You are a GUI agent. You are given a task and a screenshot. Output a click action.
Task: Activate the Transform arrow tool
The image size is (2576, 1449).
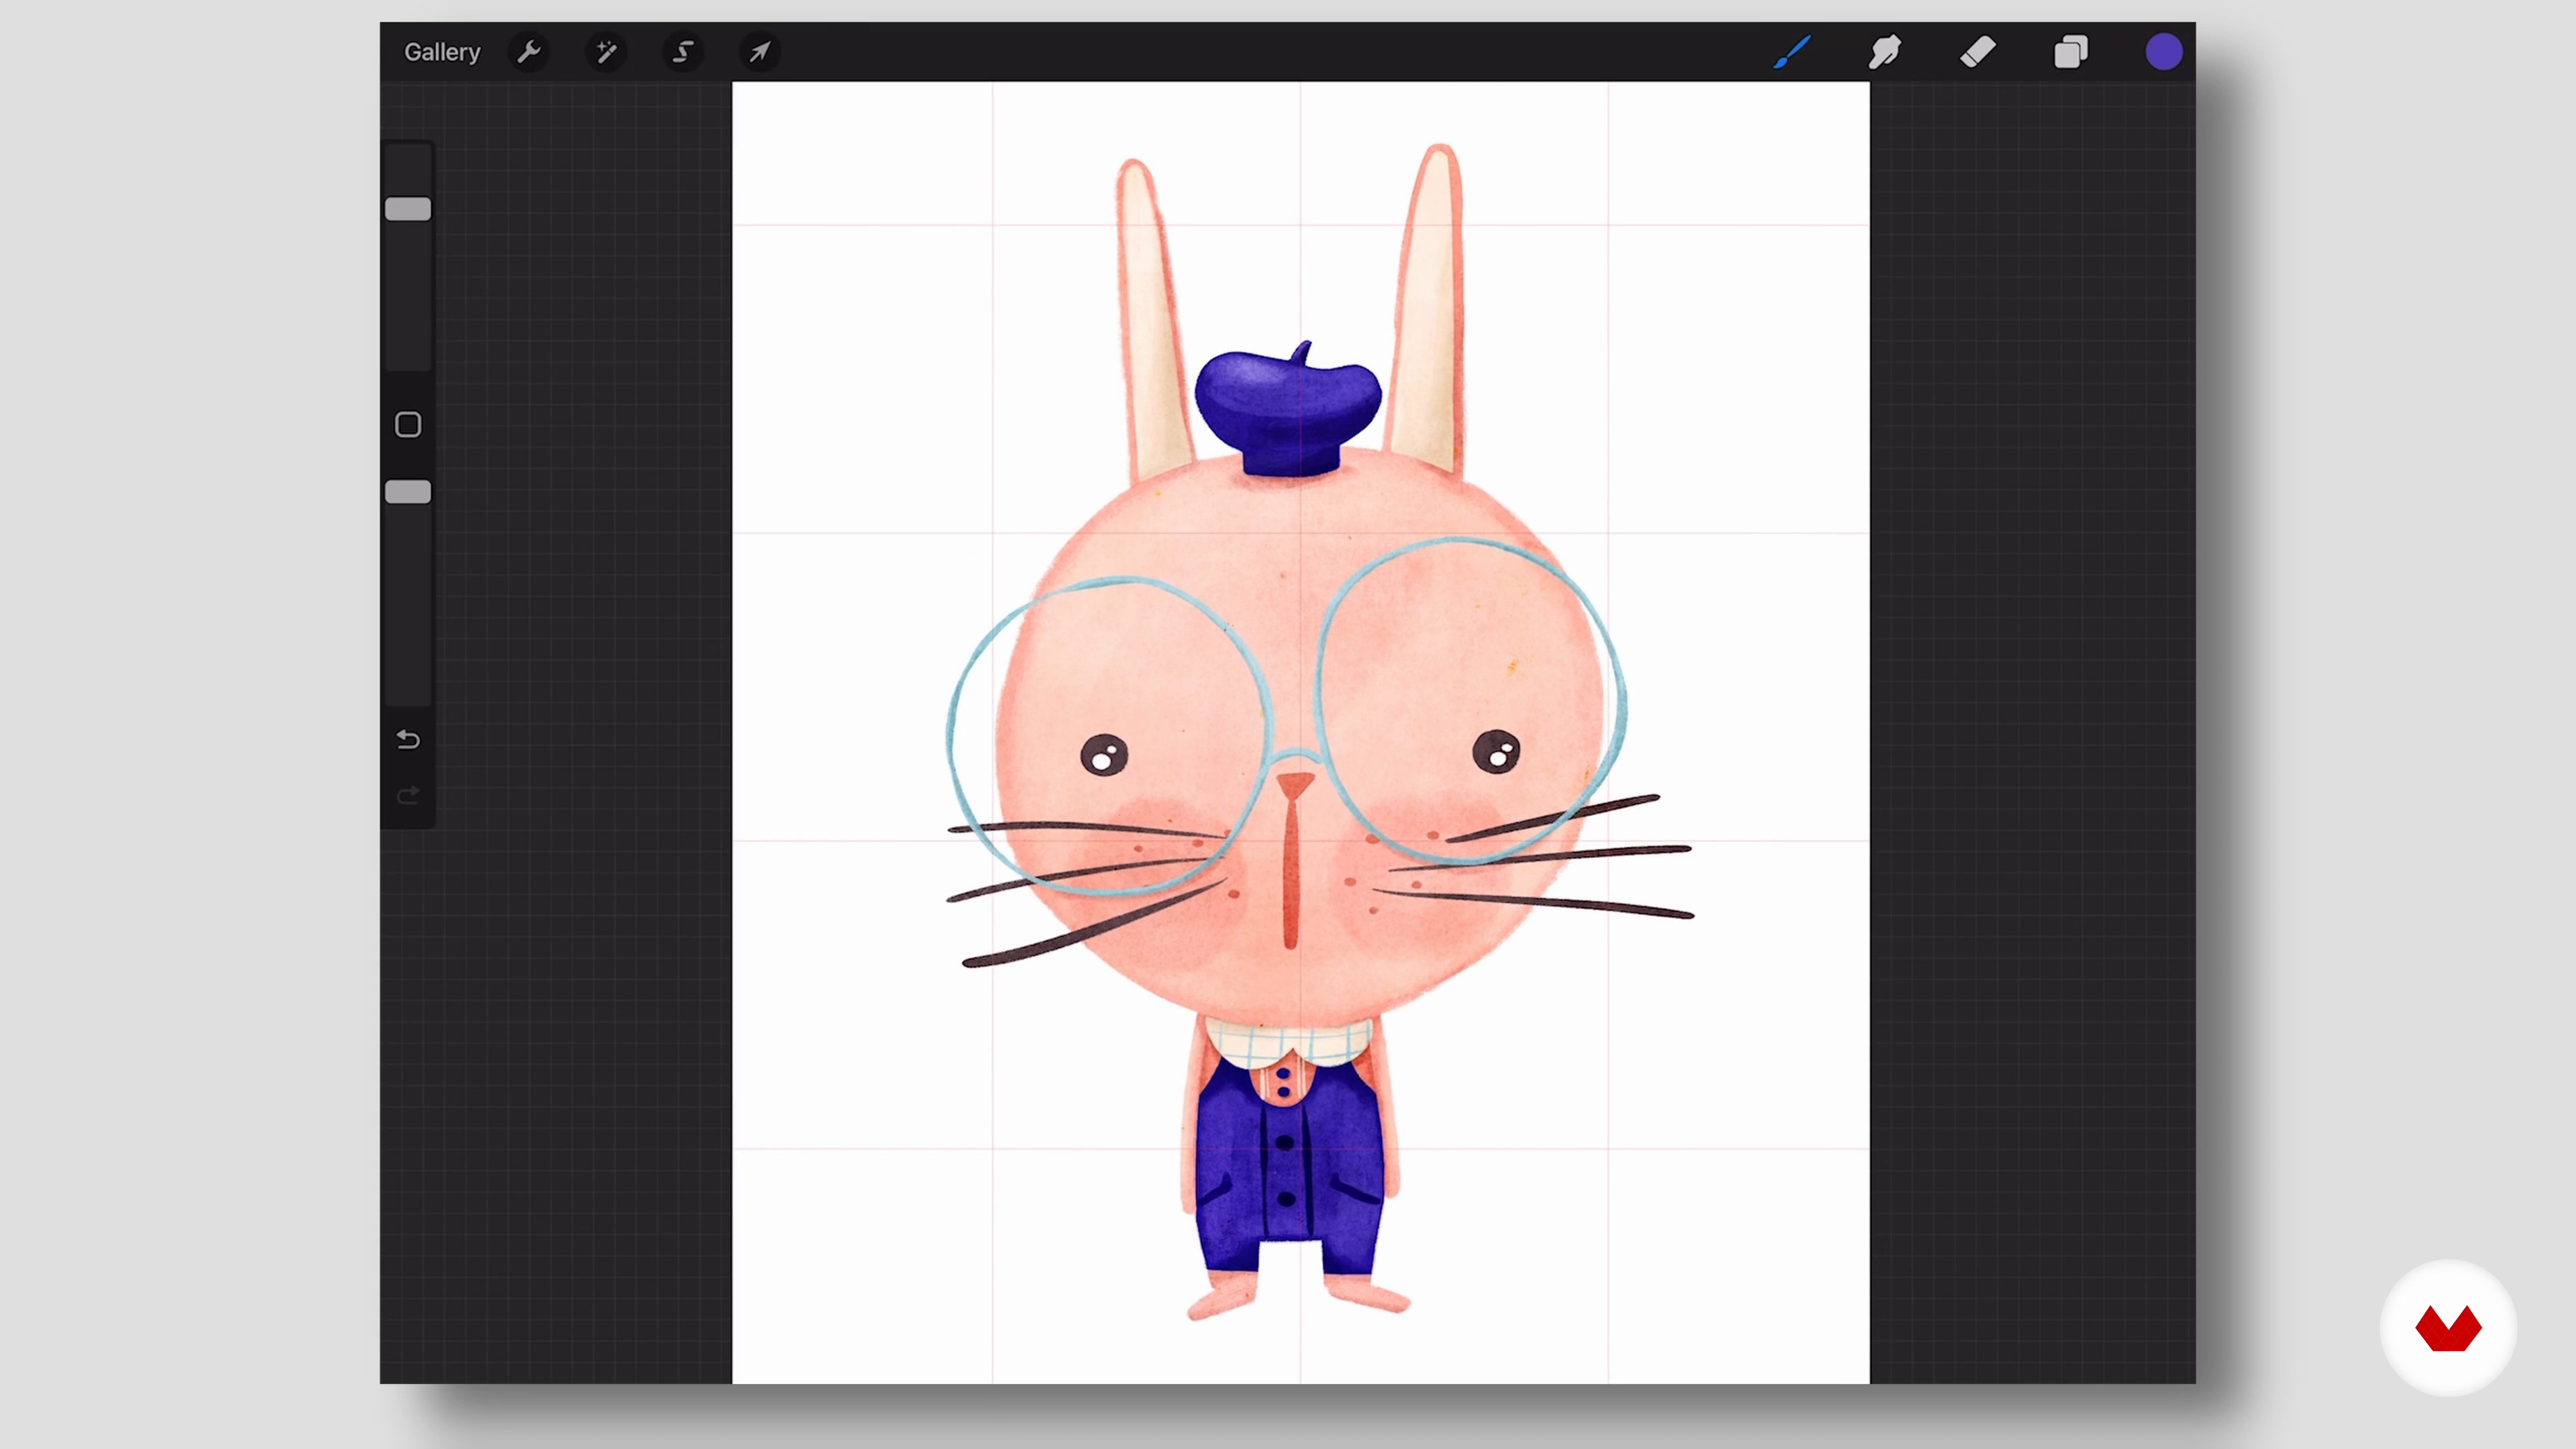(x=760, y=52)
